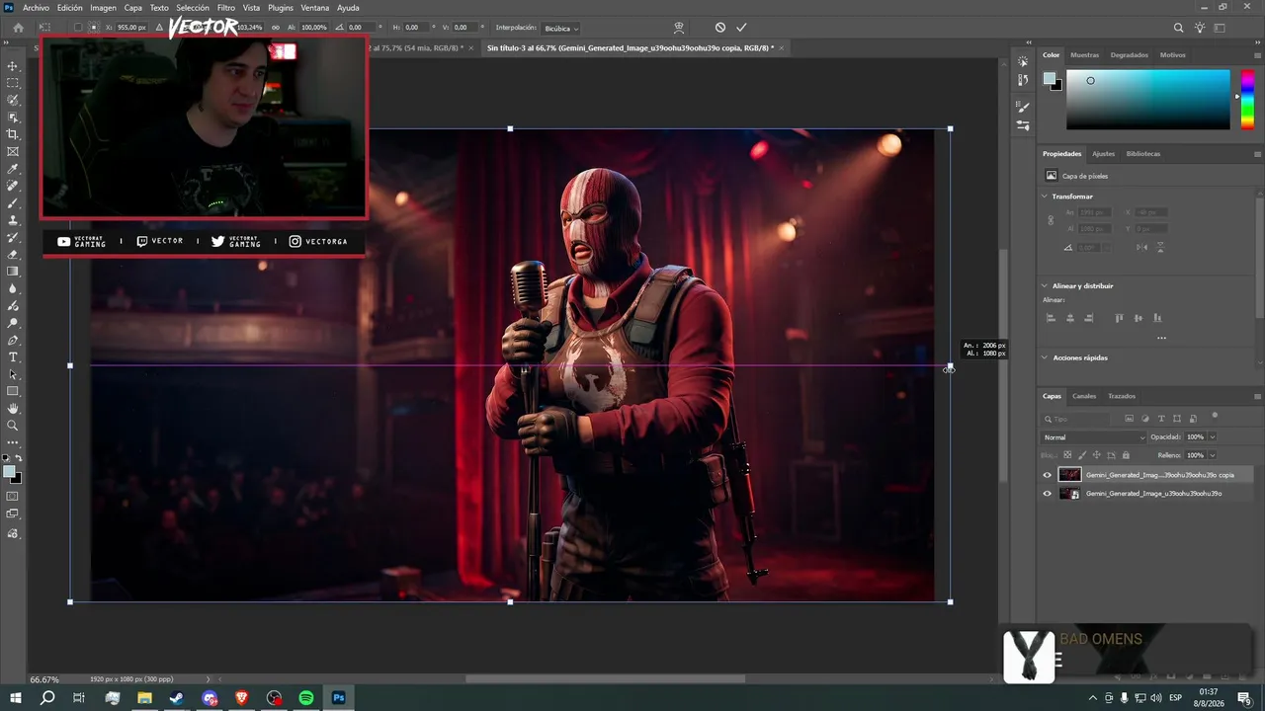The image size is (1265, 711).
Task: Toggle the layer filter on/off switch
Action: pyautogui.click(x=1215, y=416)
